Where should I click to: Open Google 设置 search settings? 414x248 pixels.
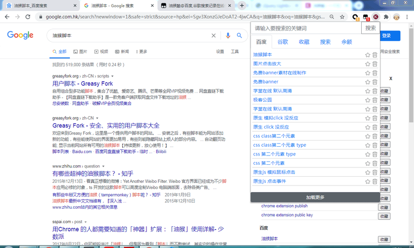pos(220,52)
